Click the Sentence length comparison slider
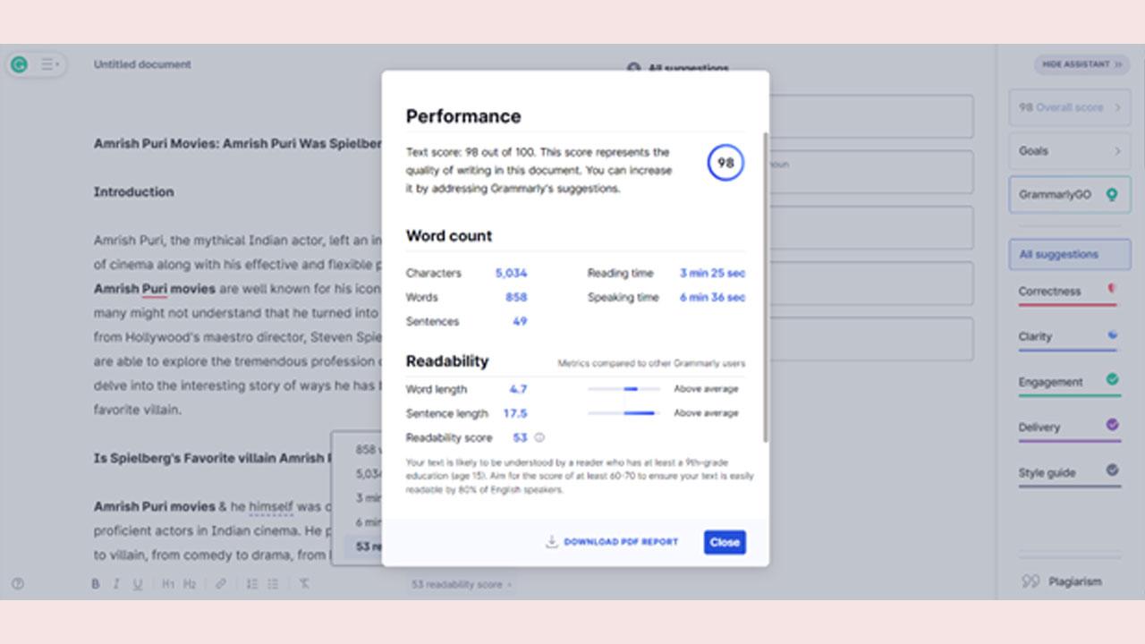1145x644 pixels. click(x=623, y=413)
